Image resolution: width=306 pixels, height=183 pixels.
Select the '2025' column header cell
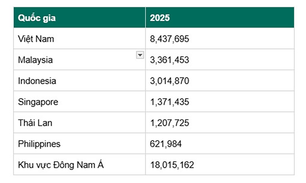tap(220, 18)
